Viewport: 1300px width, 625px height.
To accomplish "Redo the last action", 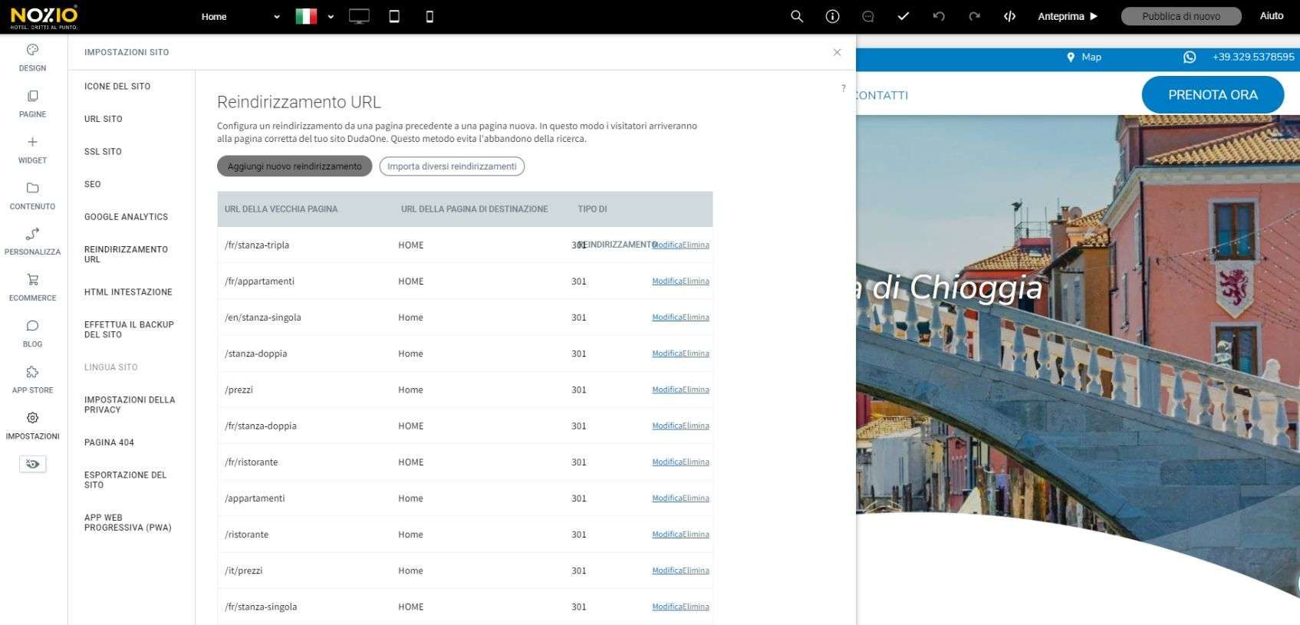I will [974, 16].
